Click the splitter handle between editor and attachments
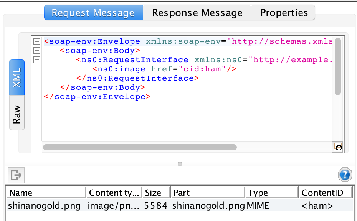 180,164
